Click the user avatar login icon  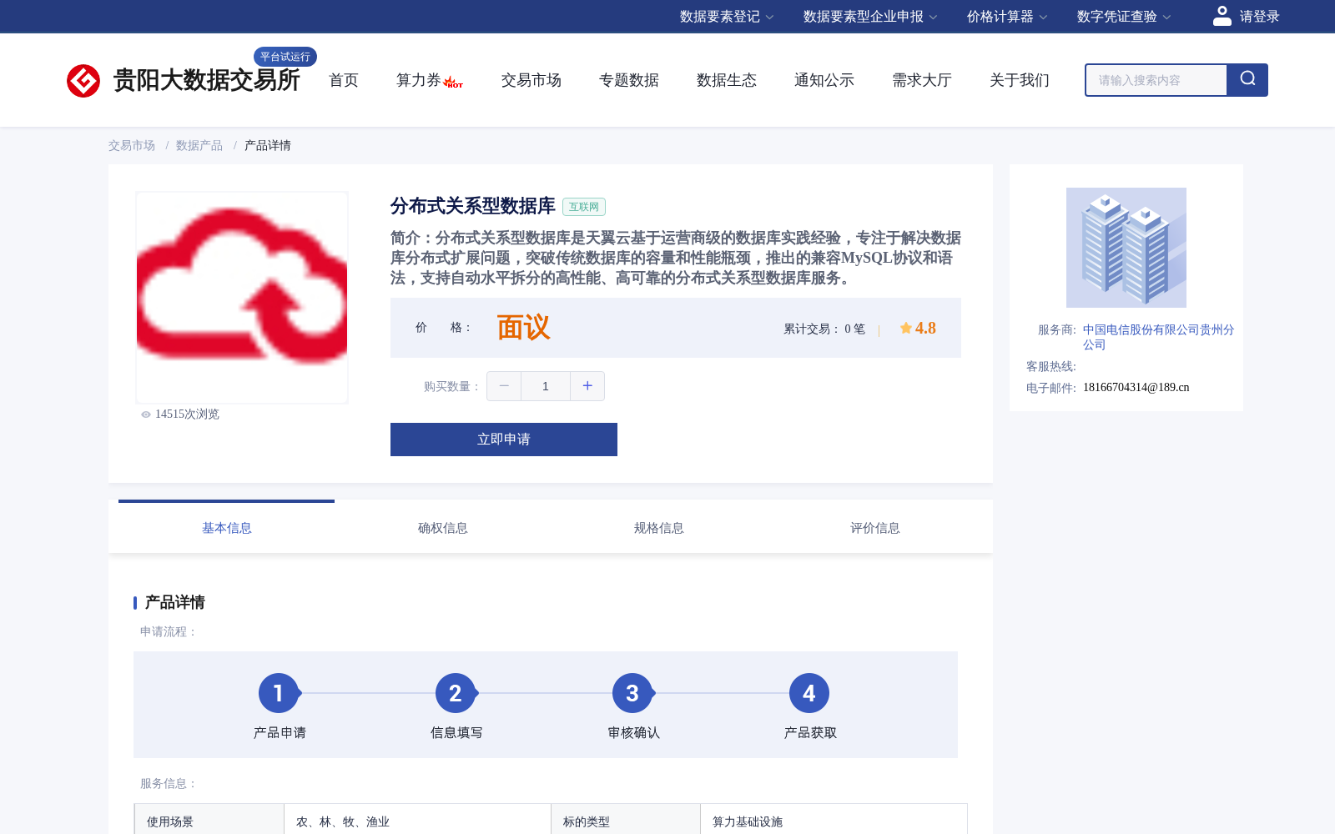coord(1222,16)
